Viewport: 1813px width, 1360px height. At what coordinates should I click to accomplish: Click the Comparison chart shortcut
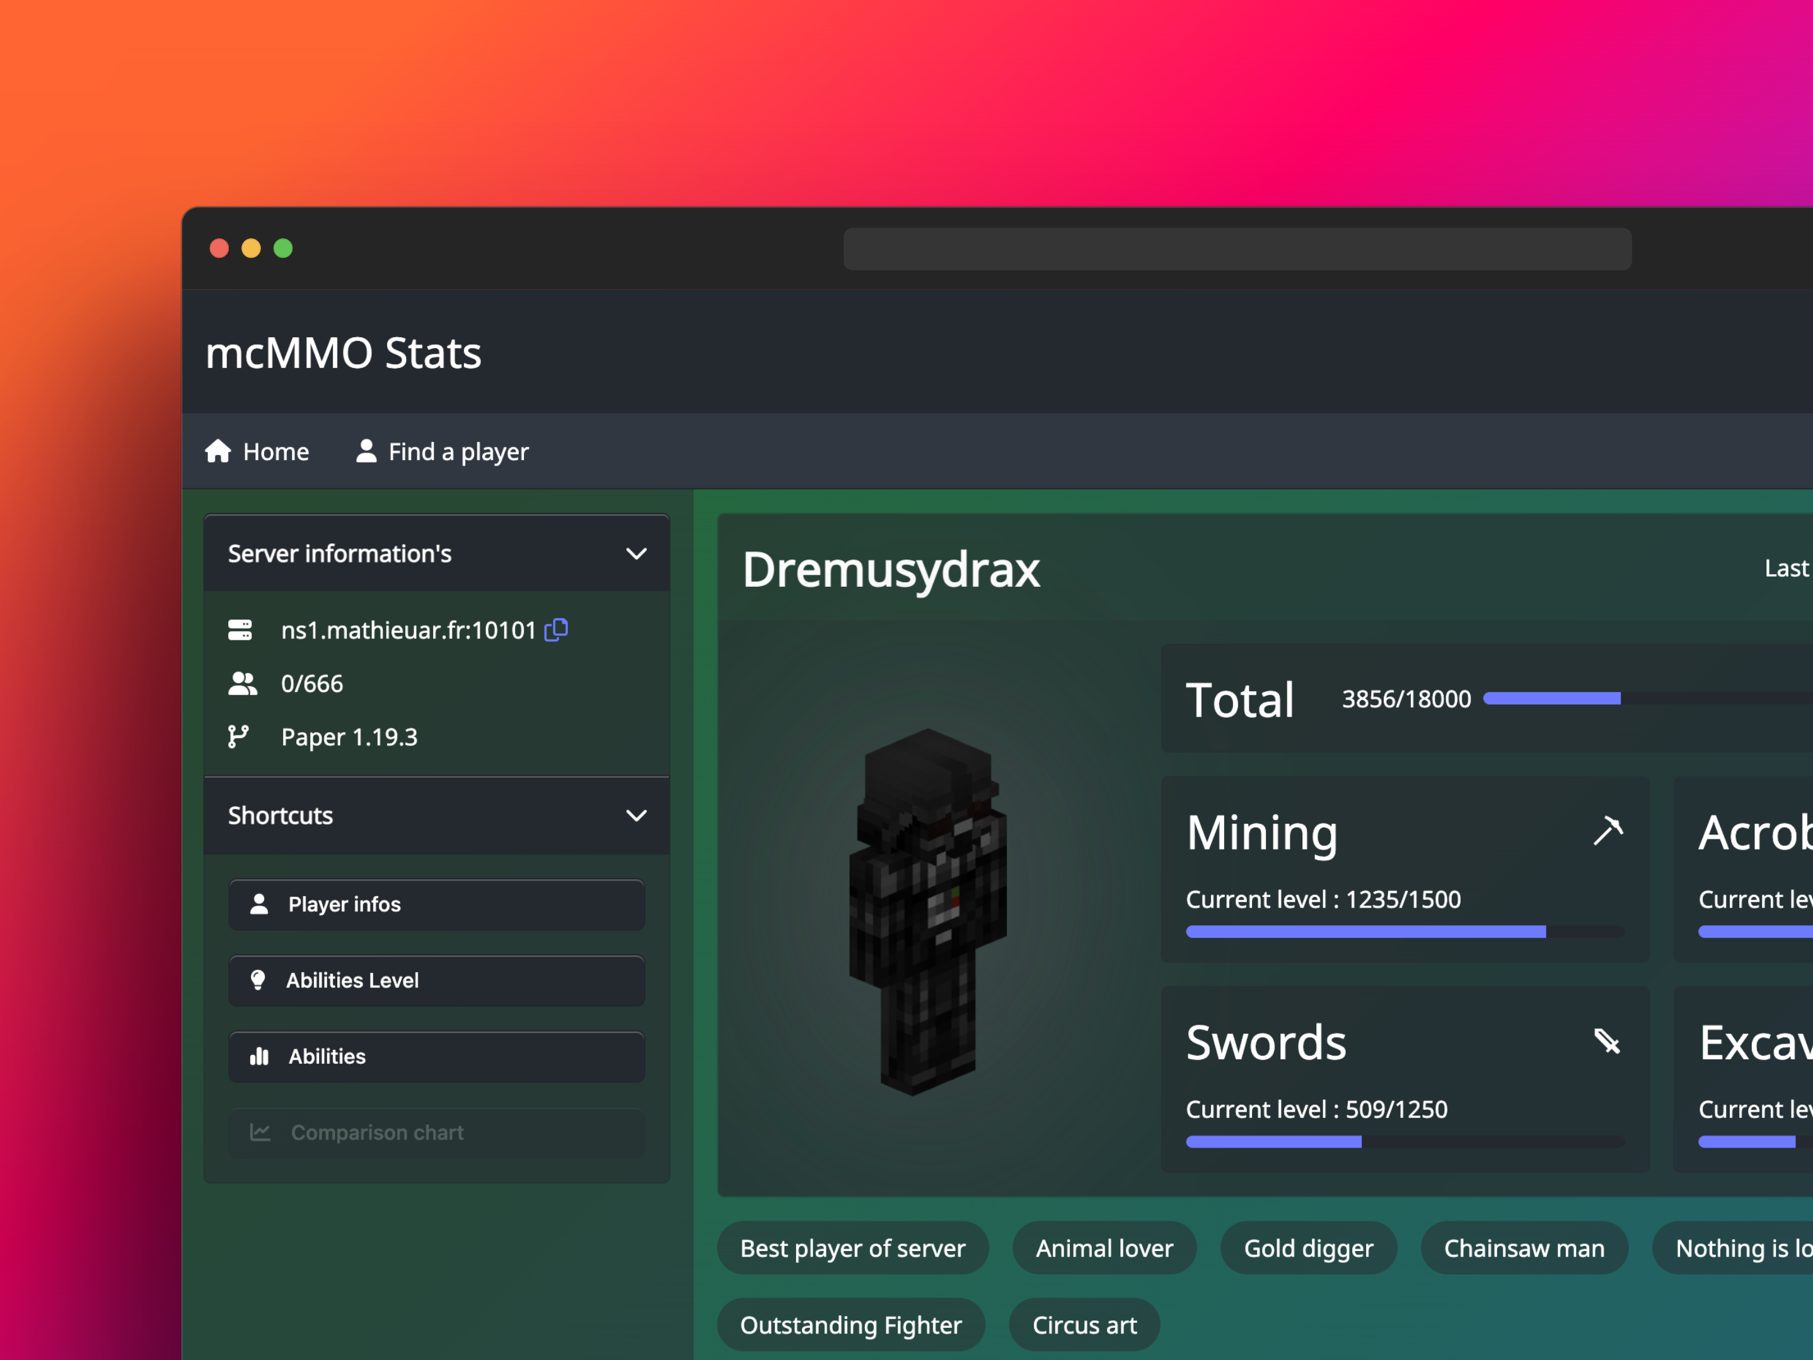click(437, 1133)
